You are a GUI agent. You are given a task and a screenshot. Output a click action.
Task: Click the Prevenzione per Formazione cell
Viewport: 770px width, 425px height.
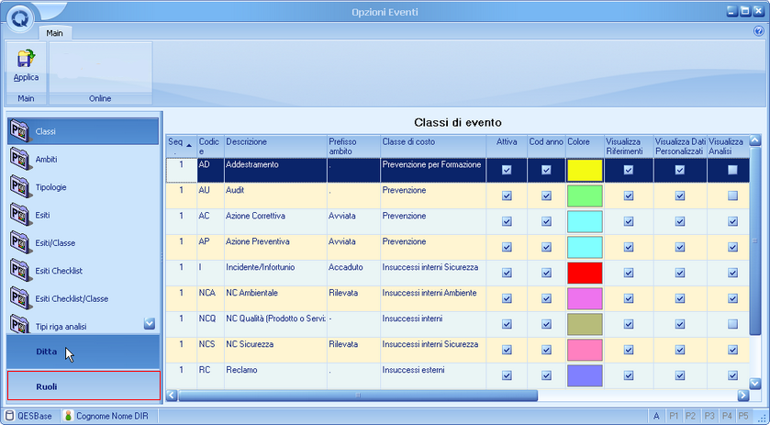point(433,170)
